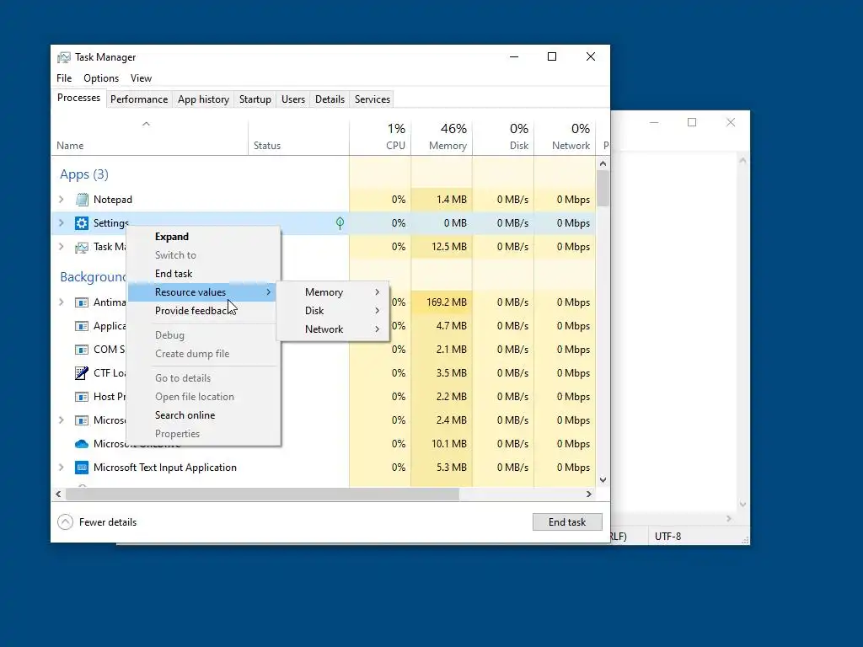Click the green leaf suspended status icon

340,222
